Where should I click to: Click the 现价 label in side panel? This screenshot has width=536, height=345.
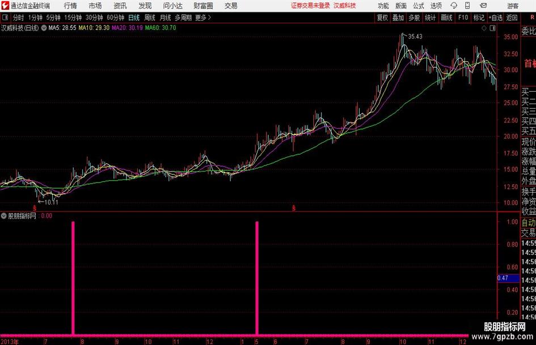[529, 142]
